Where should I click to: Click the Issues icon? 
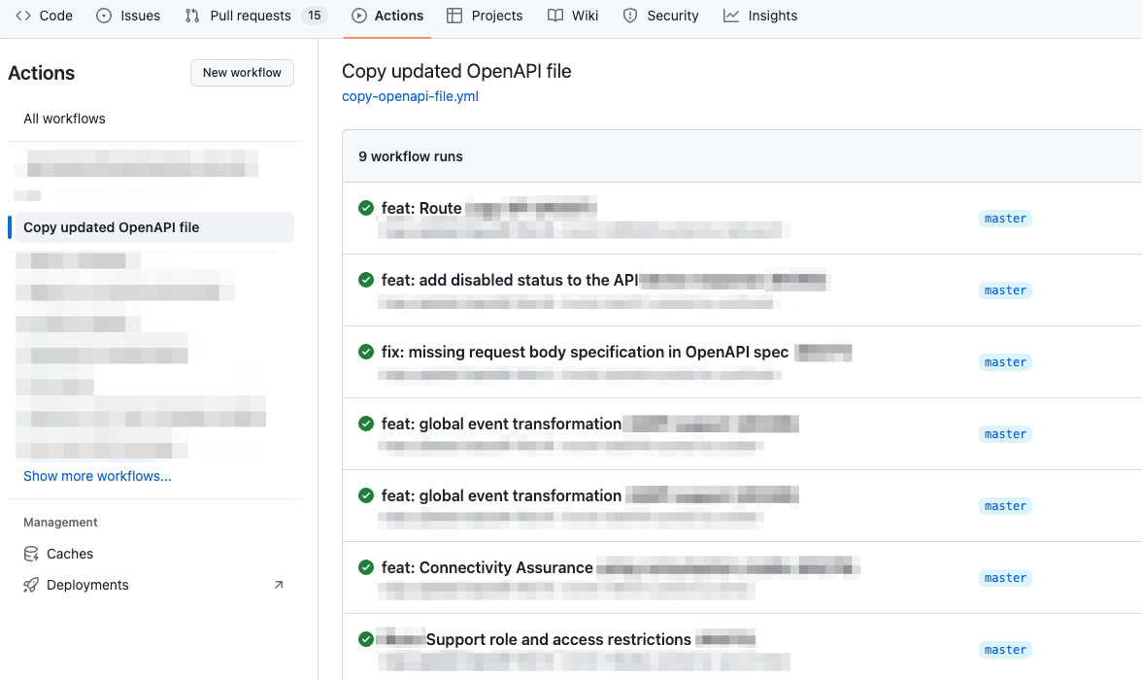[x=105, y=16]
